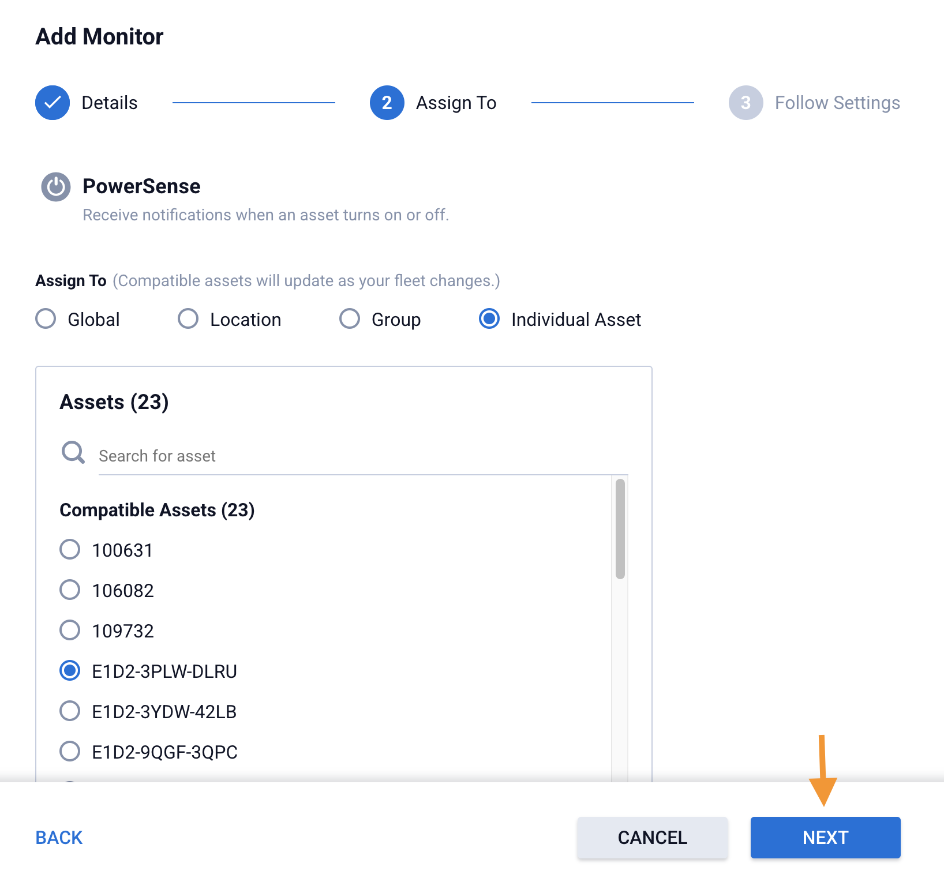This screenshot has width=944, height=878.
Task: Select asset 100631
Action: (70, 549)
